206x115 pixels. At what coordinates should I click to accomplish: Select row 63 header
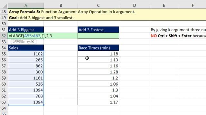(x=4, y=102)
